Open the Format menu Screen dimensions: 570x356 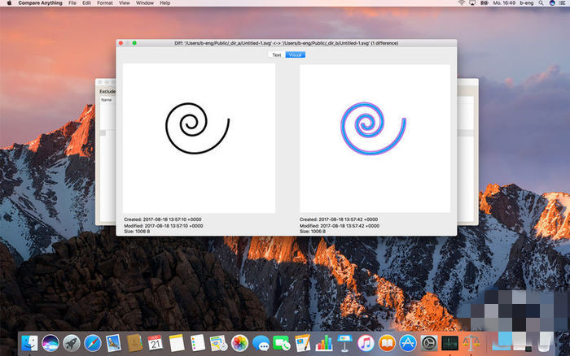[x=105, y=3]
